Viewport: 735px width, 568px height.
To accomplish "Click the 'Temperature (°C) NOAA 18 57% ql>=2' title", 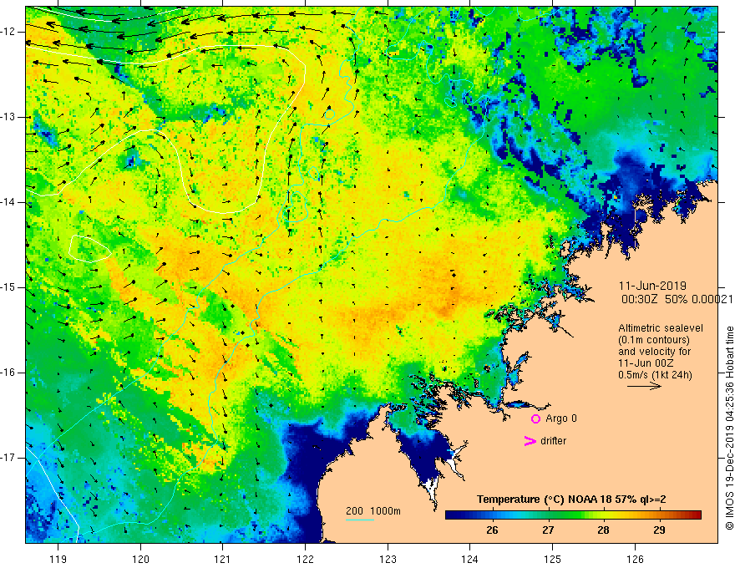I will pyautogui.click(x=571, y=500).
